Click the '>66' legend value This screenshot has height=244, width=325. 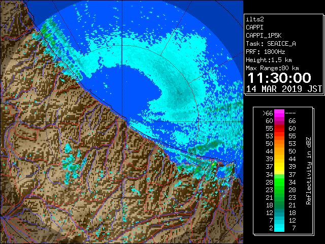[268, 113]
